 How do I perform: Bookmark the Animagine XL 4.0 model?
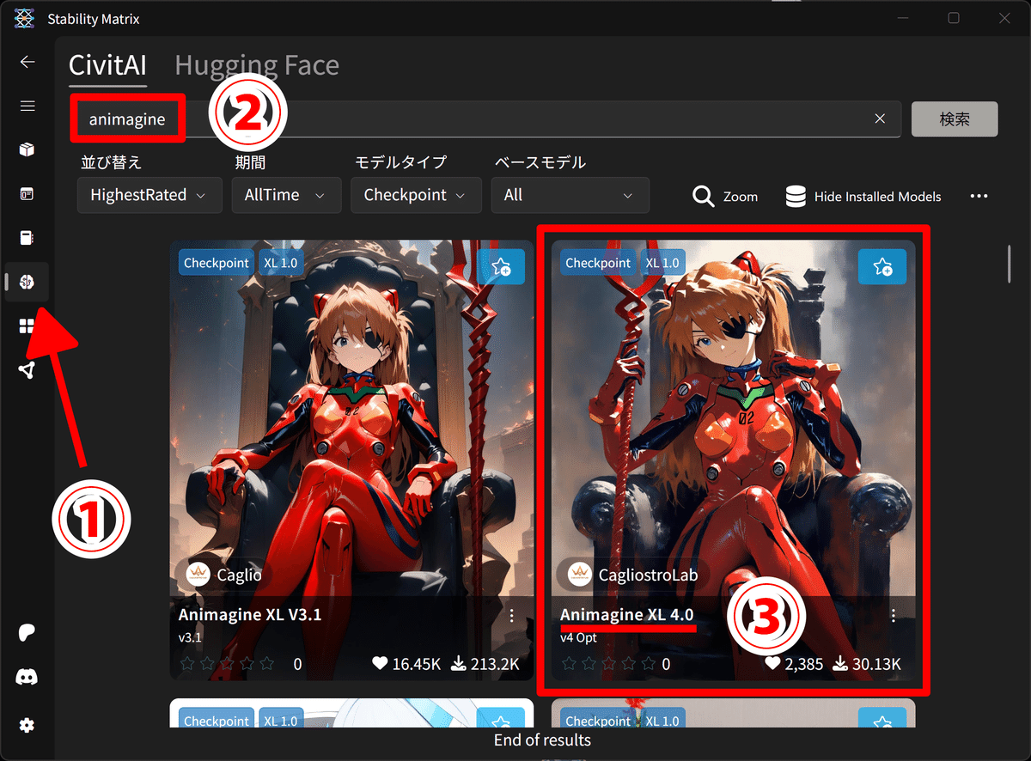click(882, 266)
